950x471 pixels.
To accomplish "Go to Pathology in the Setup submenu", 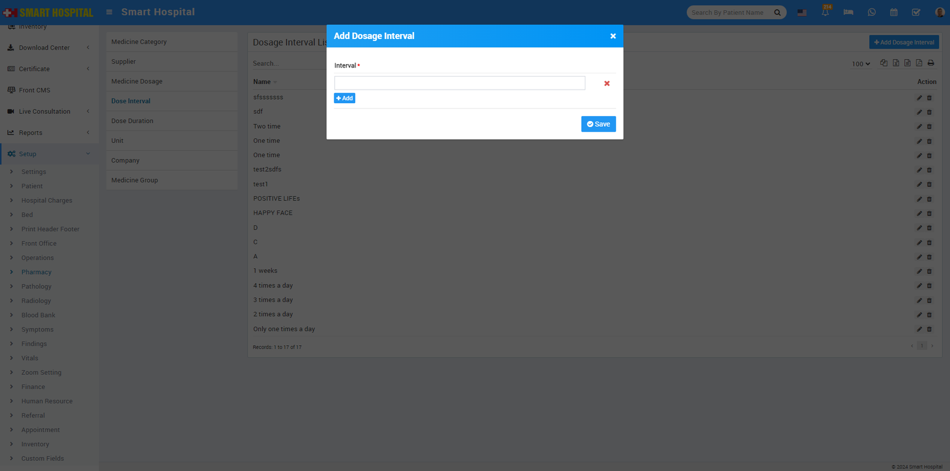I will (x=36, y=287).
